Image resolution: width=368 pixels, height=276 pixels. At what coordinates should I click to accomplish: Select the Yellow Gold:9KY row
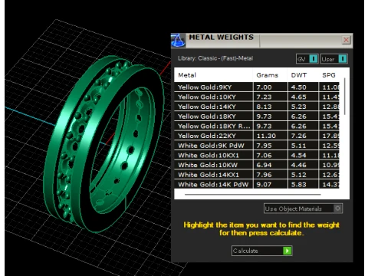tap(257, 87)
